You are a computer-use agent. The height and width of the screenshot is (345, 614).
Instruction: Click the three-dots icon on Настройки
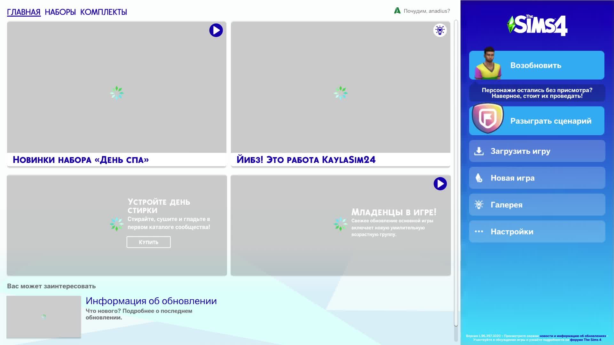pyautogui.click(x=479, y=232)
